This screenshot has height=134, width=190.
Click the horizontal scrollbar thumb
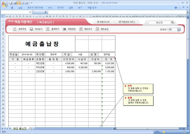tap(148, 129)
